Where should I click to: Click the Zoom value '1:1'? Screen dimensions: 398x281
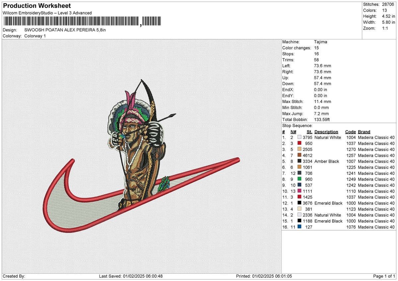click(385, 28)
